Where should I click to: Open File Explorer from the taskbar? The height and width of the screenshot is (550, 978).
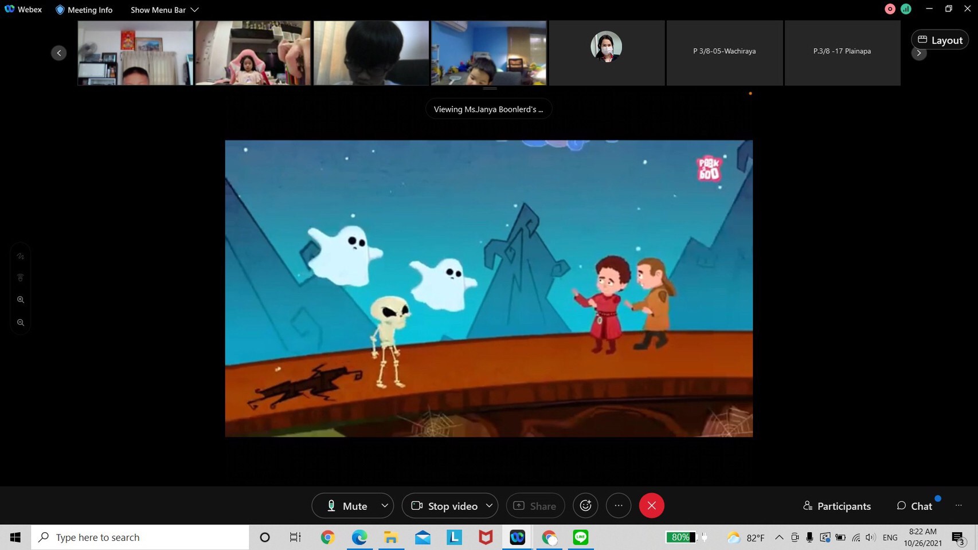391,537
